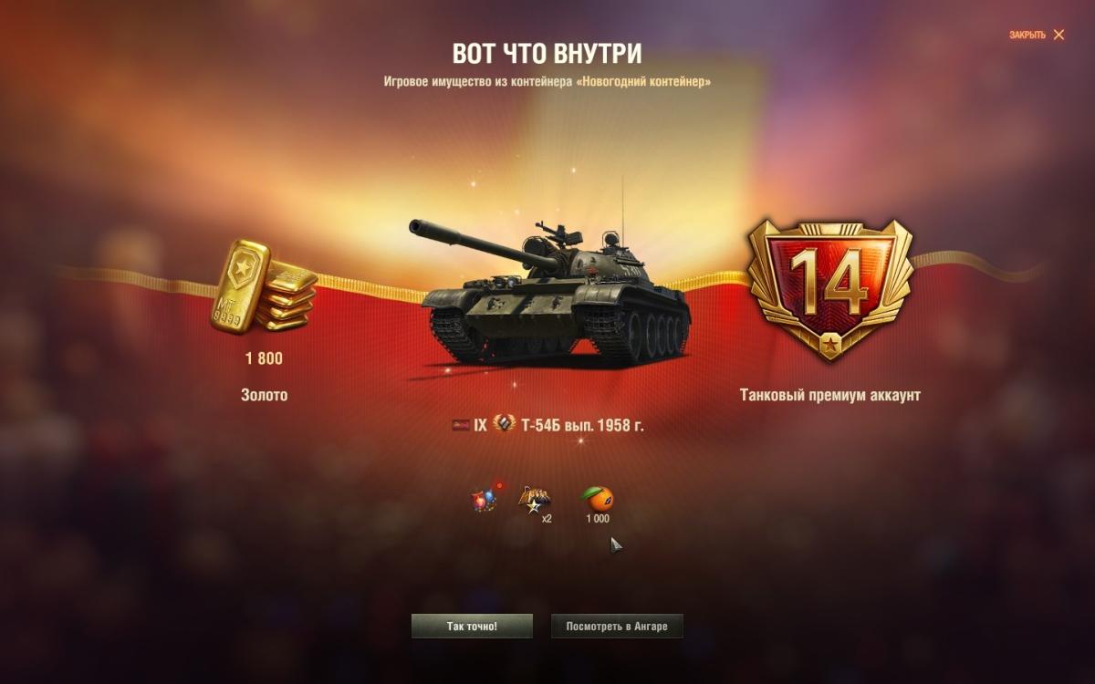Click the Закрыть text link

(x=1027, y=35)
